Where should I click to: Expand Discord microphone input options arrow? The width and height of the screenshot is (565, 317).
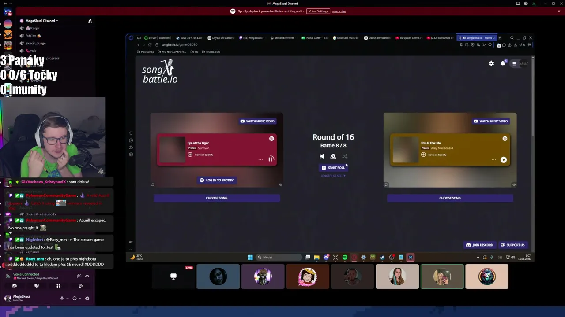pyautogui.click(x=67, y=299)
